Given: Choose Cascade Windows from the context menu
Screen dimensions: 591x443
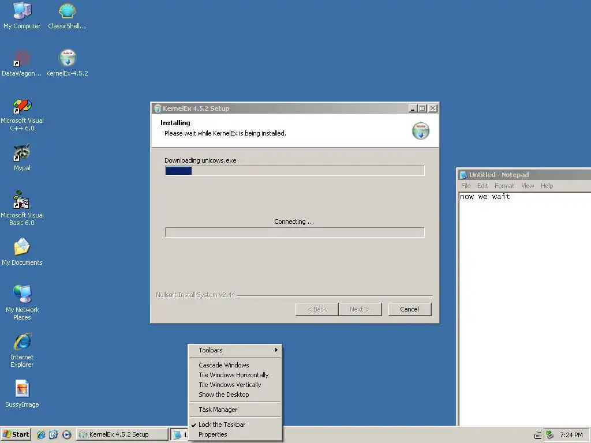Looking at the screenshot, I should (x=235, y=365).
